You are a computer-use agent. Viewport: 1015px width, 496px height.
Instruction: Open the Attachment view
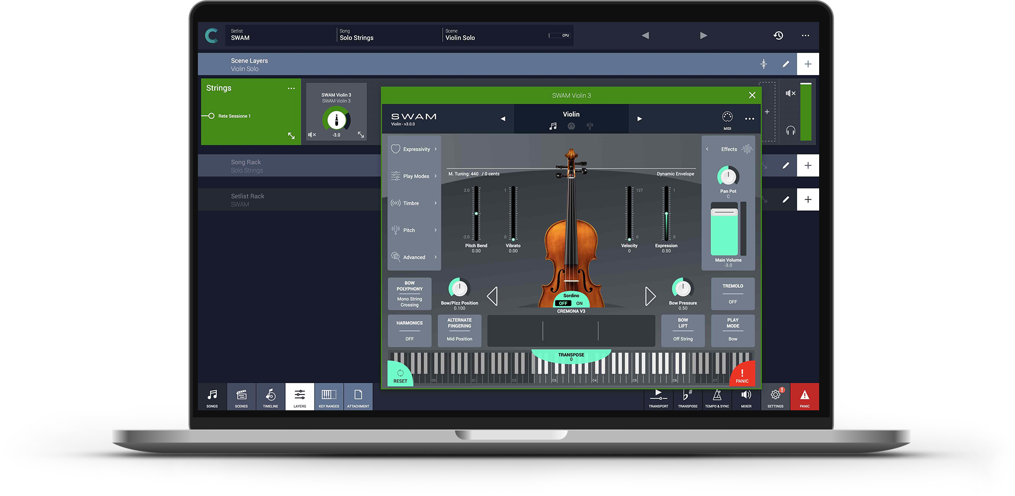pyautogui.click(x=358, y=398)
